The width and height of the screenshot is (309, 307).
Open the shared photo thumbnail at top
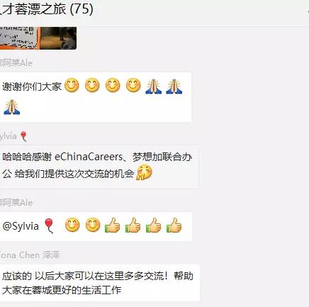tap(38, 38)
